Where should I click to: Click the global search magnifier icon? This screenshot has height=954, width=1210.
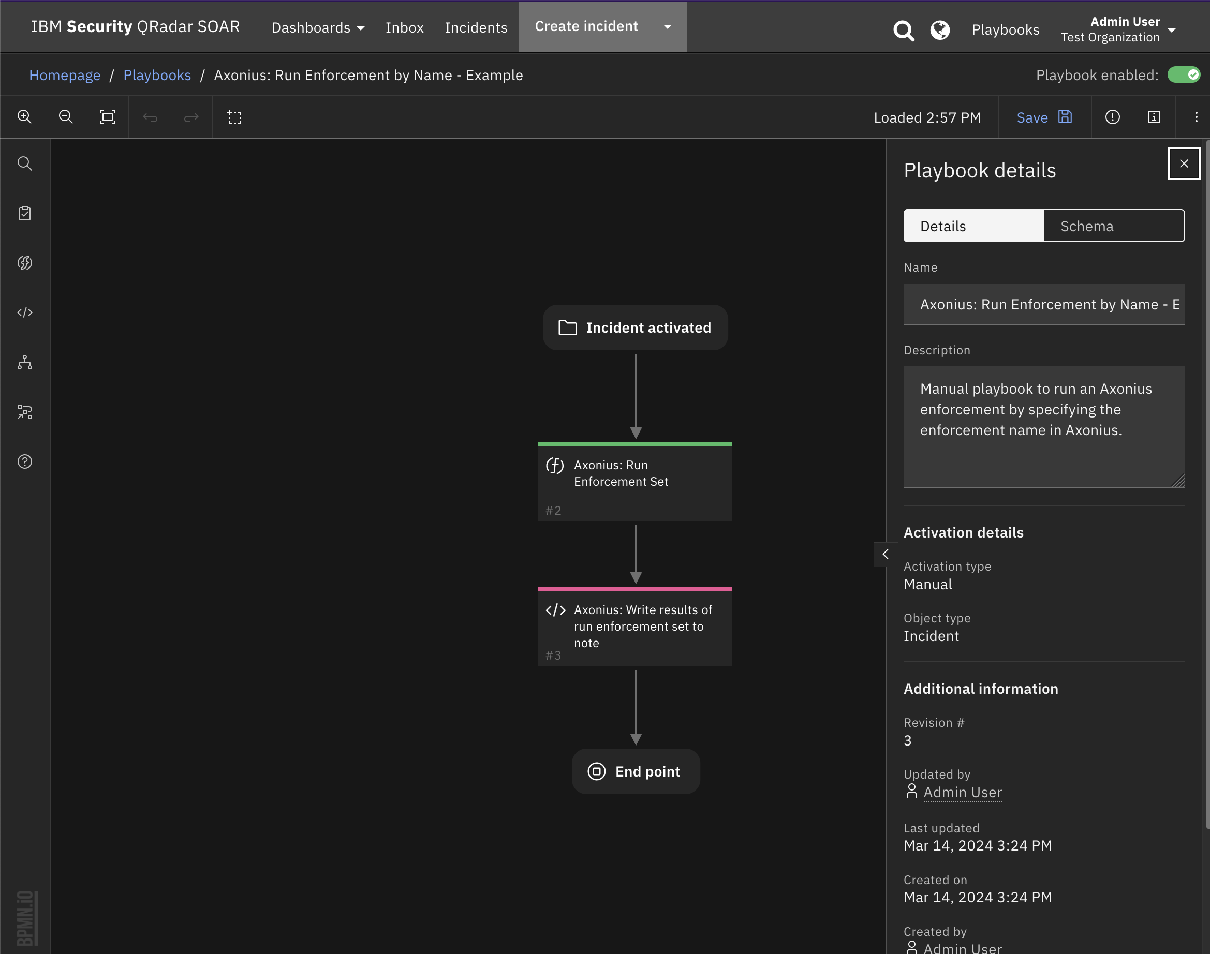903,29
